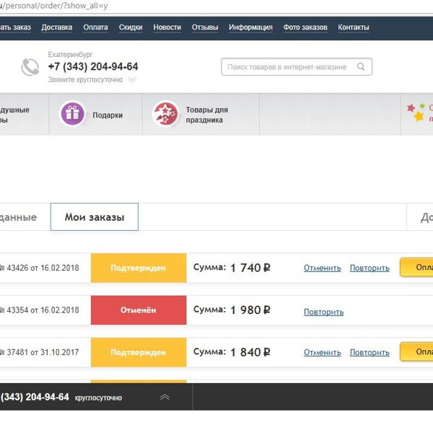This screenshot has width=433, height=433.
Task: Click the sum '1 980 ₽'
Action: tap(250, 310)
